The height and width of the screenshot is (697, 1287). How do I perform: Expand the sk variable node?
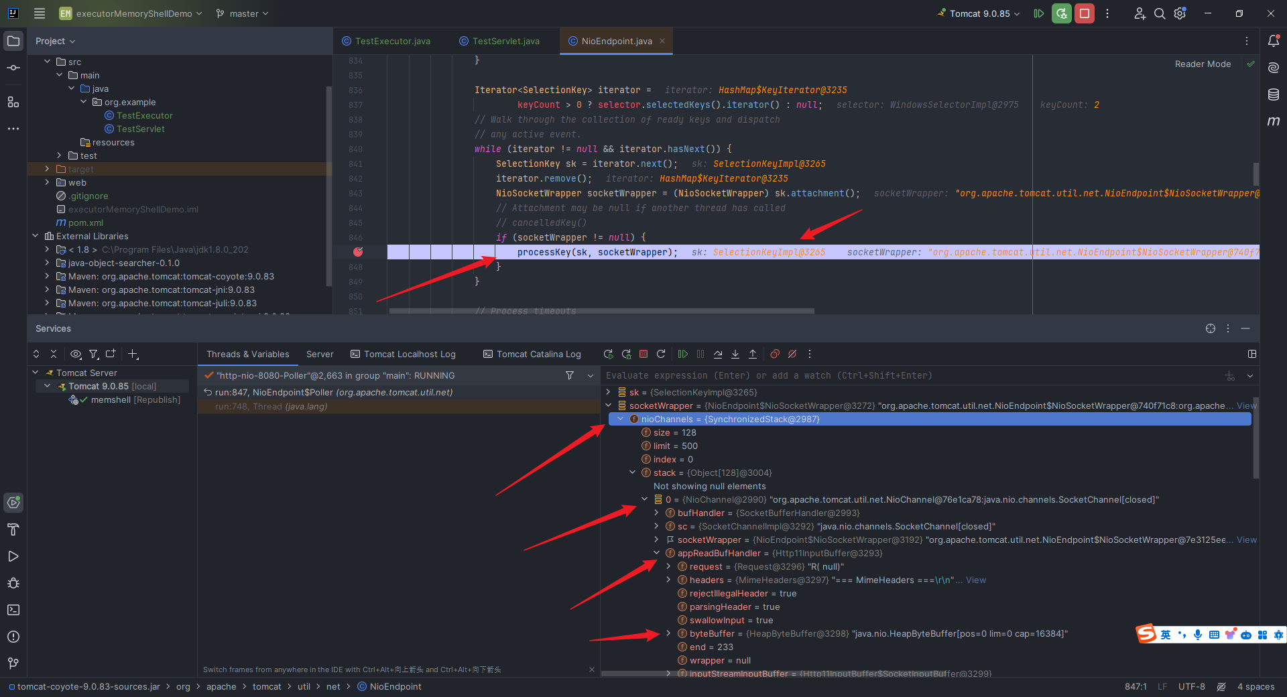click(x=609, y=392)
